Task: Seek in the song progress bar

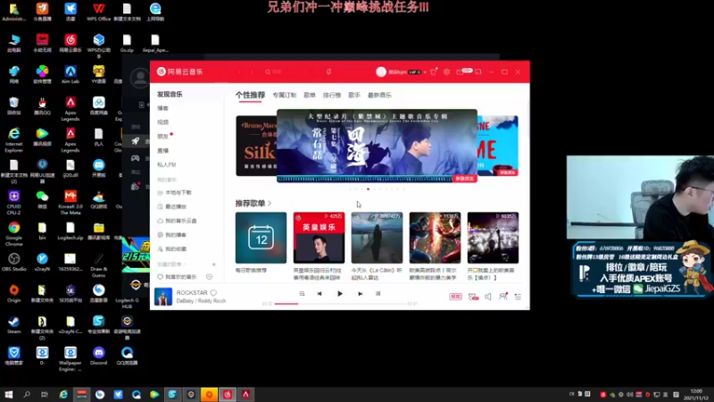Action: point(340,304)
